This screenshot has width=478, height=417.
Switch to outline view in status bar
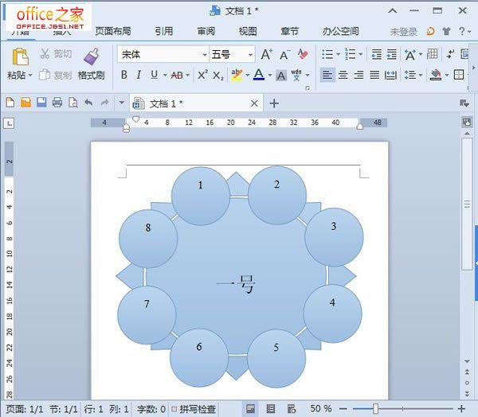tap(271, 409)
